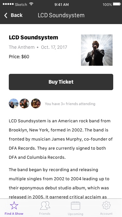Tap the Account tab label

point(106,214)
